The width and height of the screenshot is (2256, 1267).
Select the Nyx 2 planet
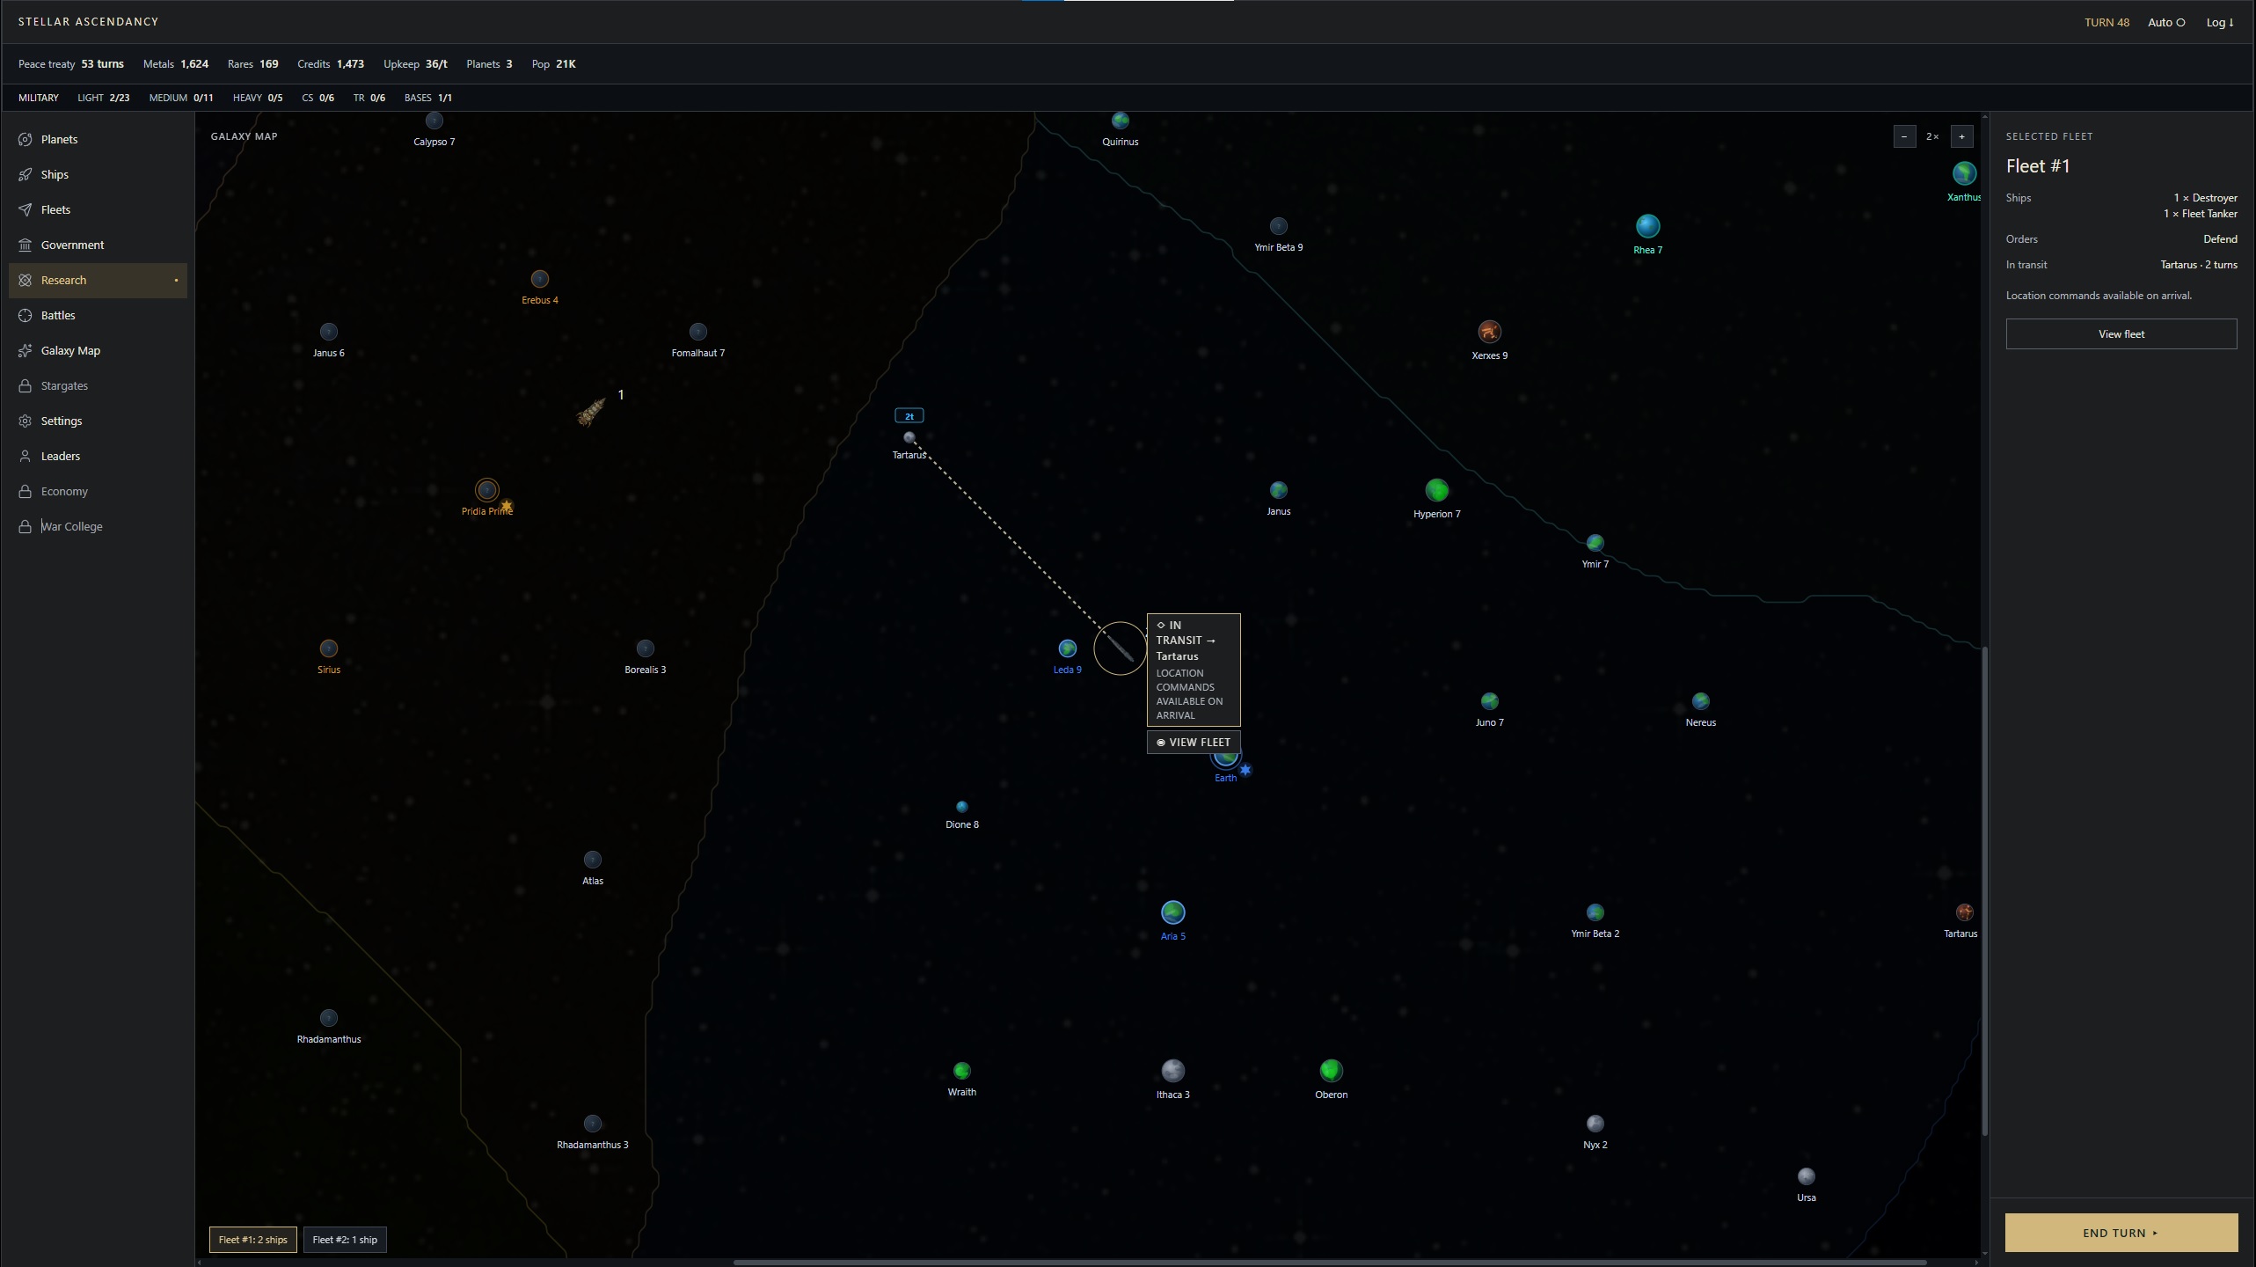(1595, 1124)
